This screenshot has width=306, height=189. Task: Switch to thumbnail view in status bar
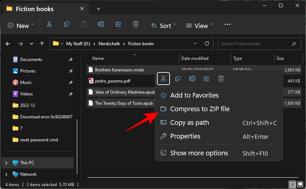click(x=300, y=184)
